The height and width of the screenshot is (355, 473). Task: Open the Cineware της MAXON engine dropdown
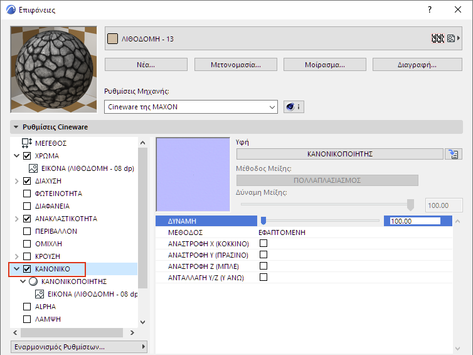click(x=191, y=107)
